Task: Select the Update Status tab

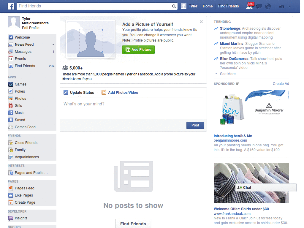Action: pyautogui.click(x=79, y=93)
